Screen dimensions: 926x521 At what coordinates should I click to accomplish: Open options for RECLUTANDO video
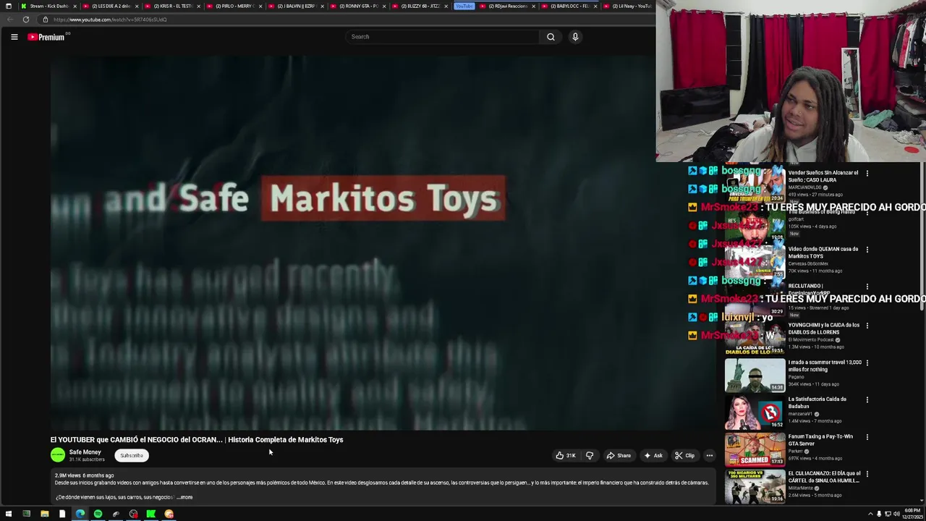[867, 287]
